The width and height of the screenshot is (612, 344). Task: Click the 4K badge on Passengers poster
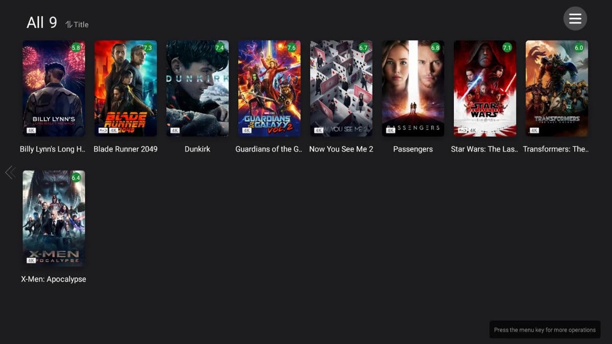391,130
